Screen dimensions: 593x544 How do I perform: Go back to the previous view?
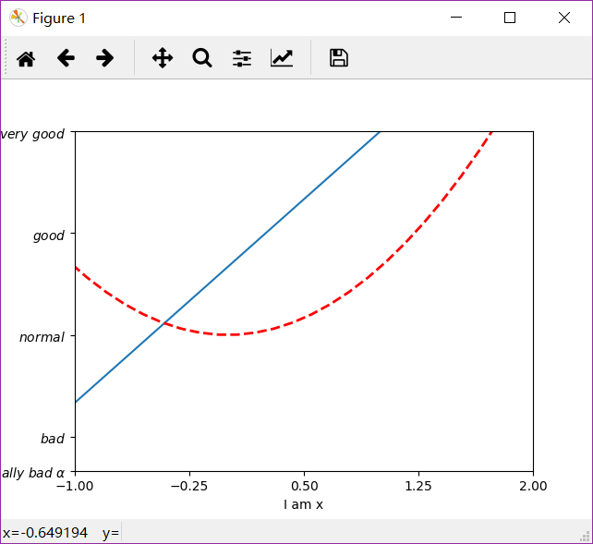66,58
